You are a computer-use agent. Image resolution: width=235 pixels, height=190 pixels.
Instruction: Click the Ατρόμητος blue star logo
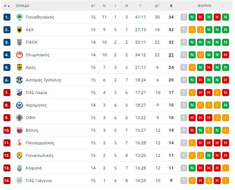pyautogui.click(x=19, y=105)
